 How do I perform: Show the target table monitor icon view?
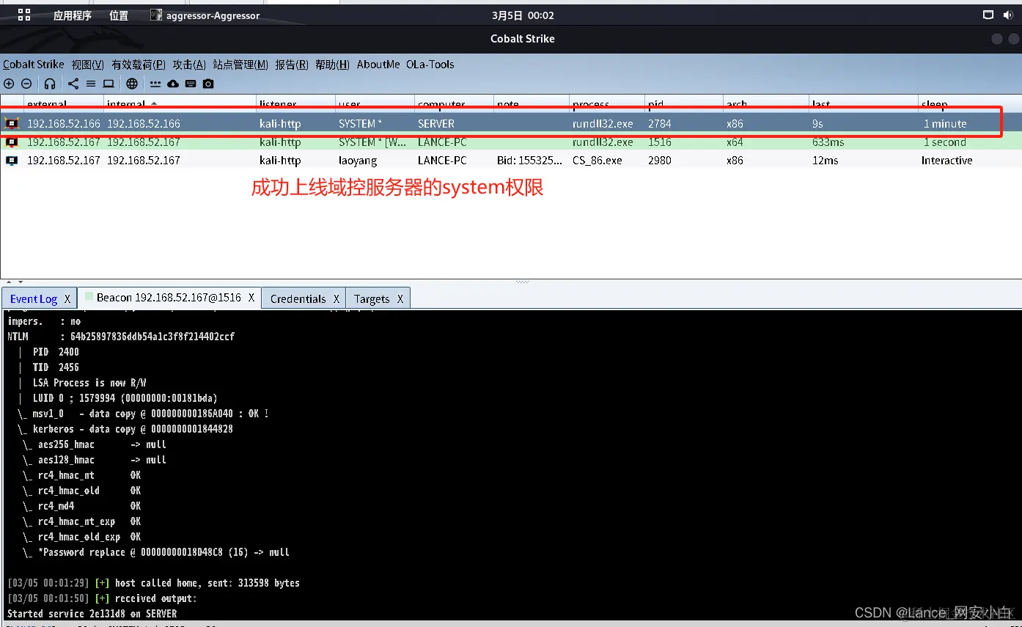tap(109, 84)
